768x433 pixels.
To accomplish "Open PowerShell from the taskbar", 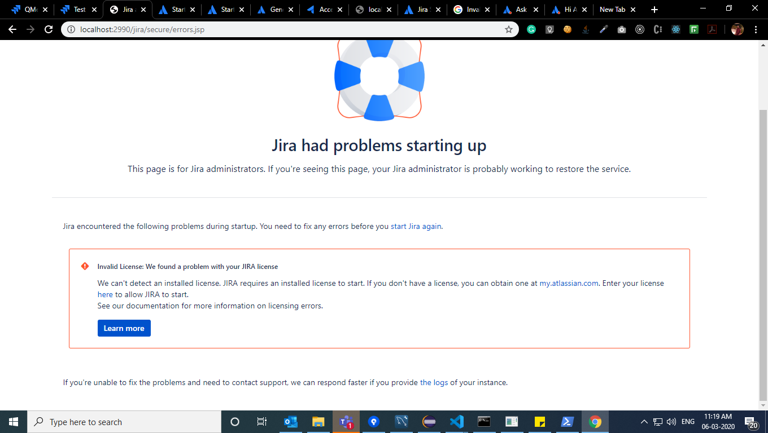I will point(568,422).
